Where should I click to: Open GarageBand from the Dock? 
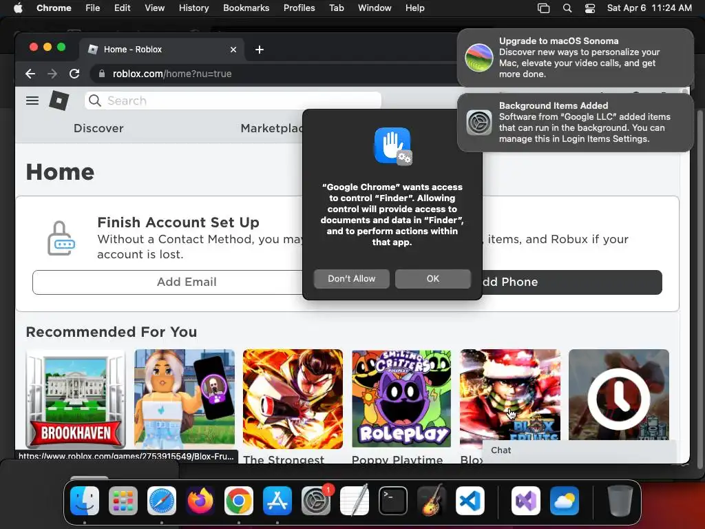432,501
